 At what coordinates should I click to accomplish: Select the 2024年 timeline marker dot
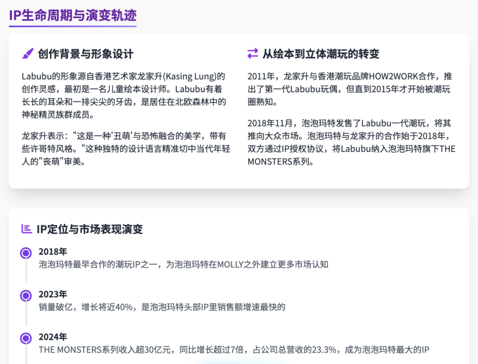pyautogui.click(x=26, y=338)
